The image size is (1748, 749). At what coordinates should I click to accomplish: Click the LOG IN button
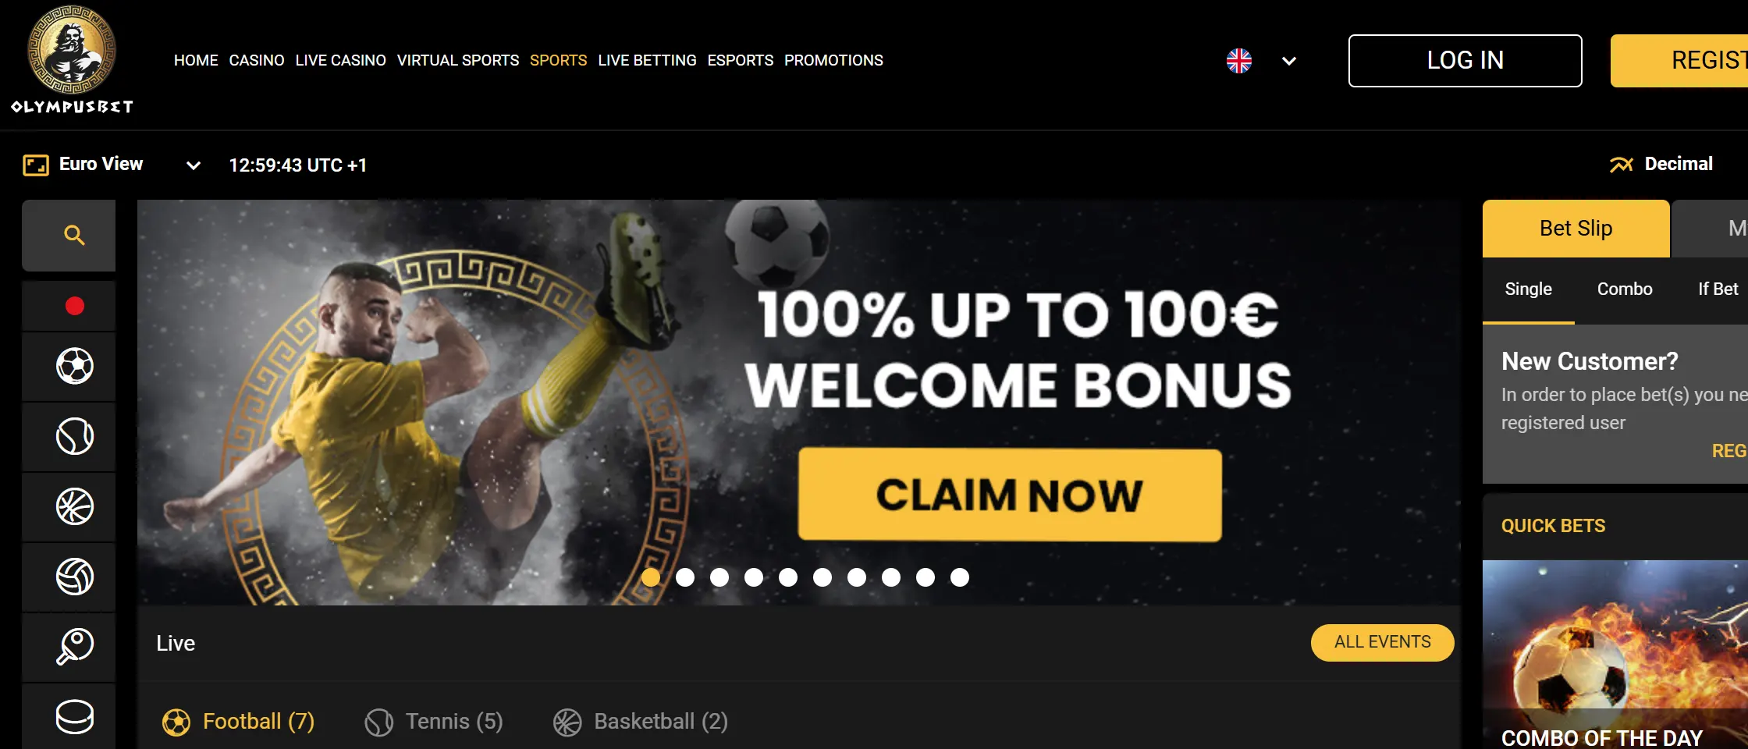[1466, 61]
